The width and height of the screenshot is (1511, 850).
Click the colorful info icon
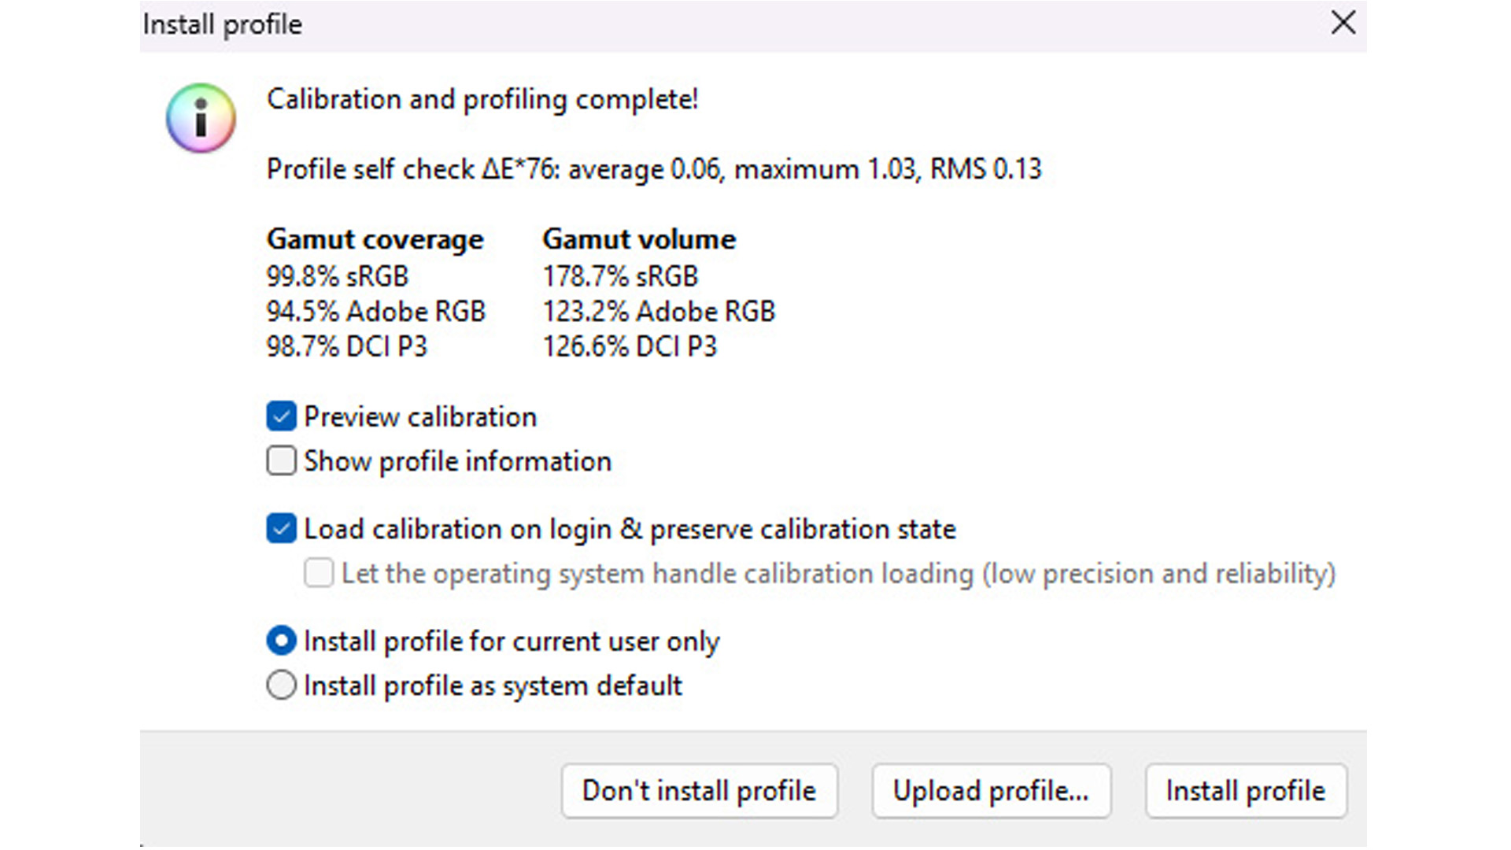[201, 118]
